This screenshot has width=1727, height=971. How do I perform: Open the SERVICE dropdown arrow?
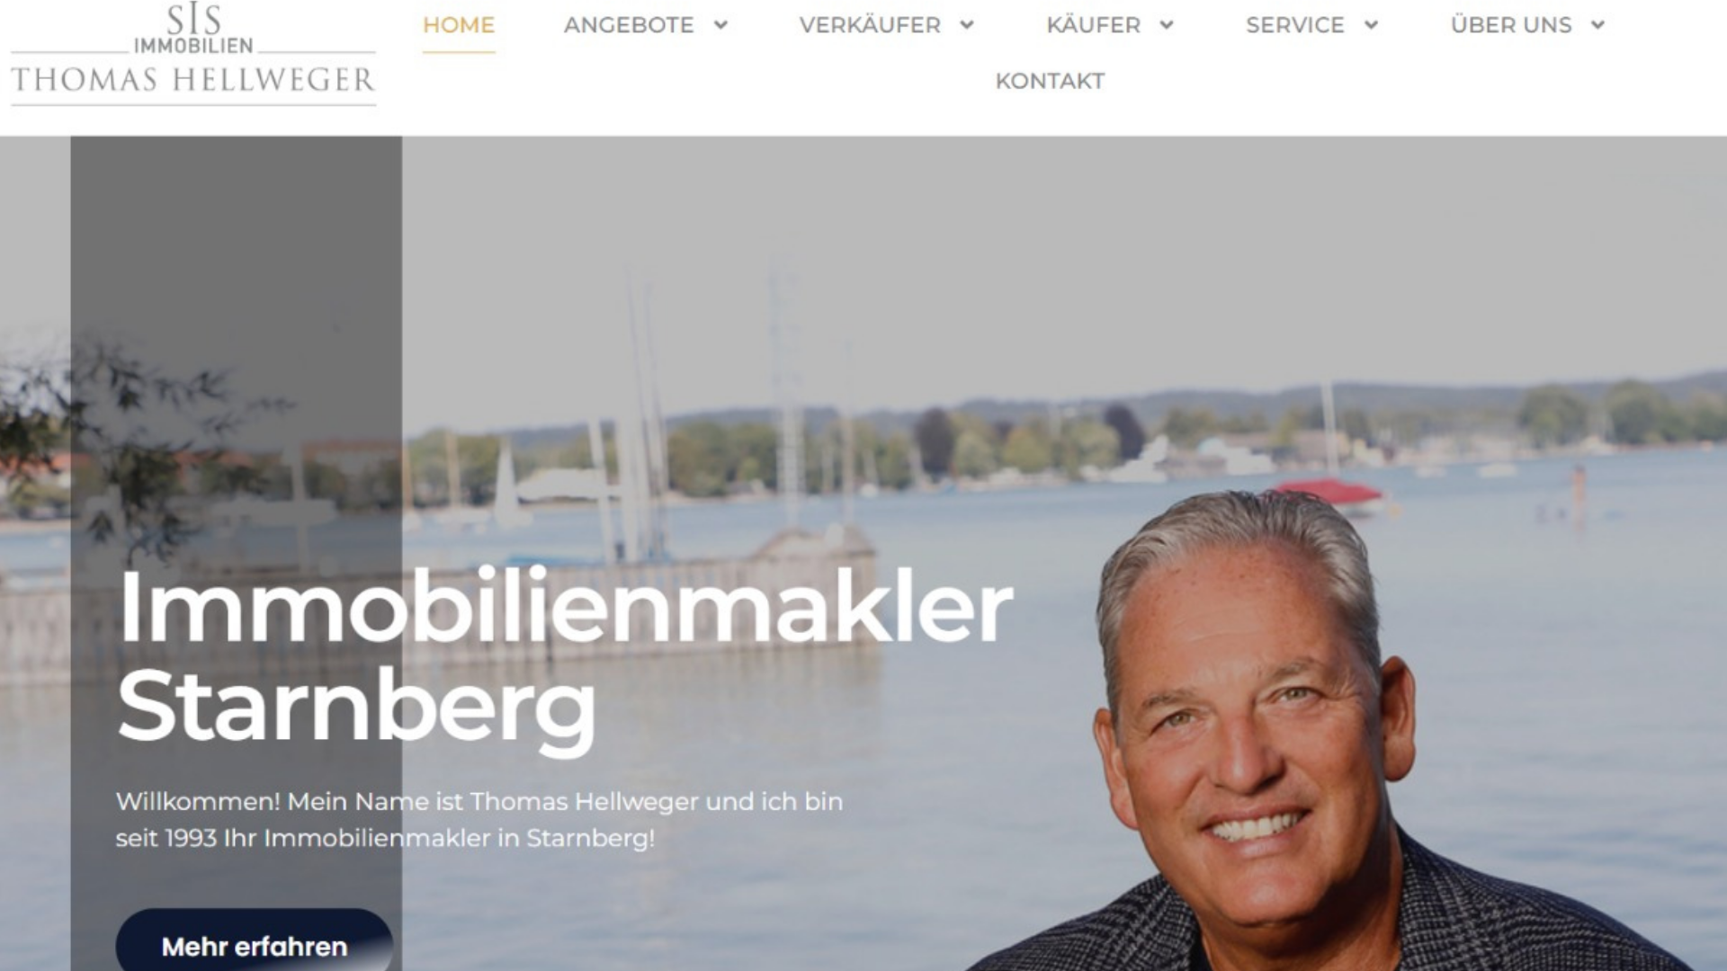pyautogui.click(x=1371, y=25)
